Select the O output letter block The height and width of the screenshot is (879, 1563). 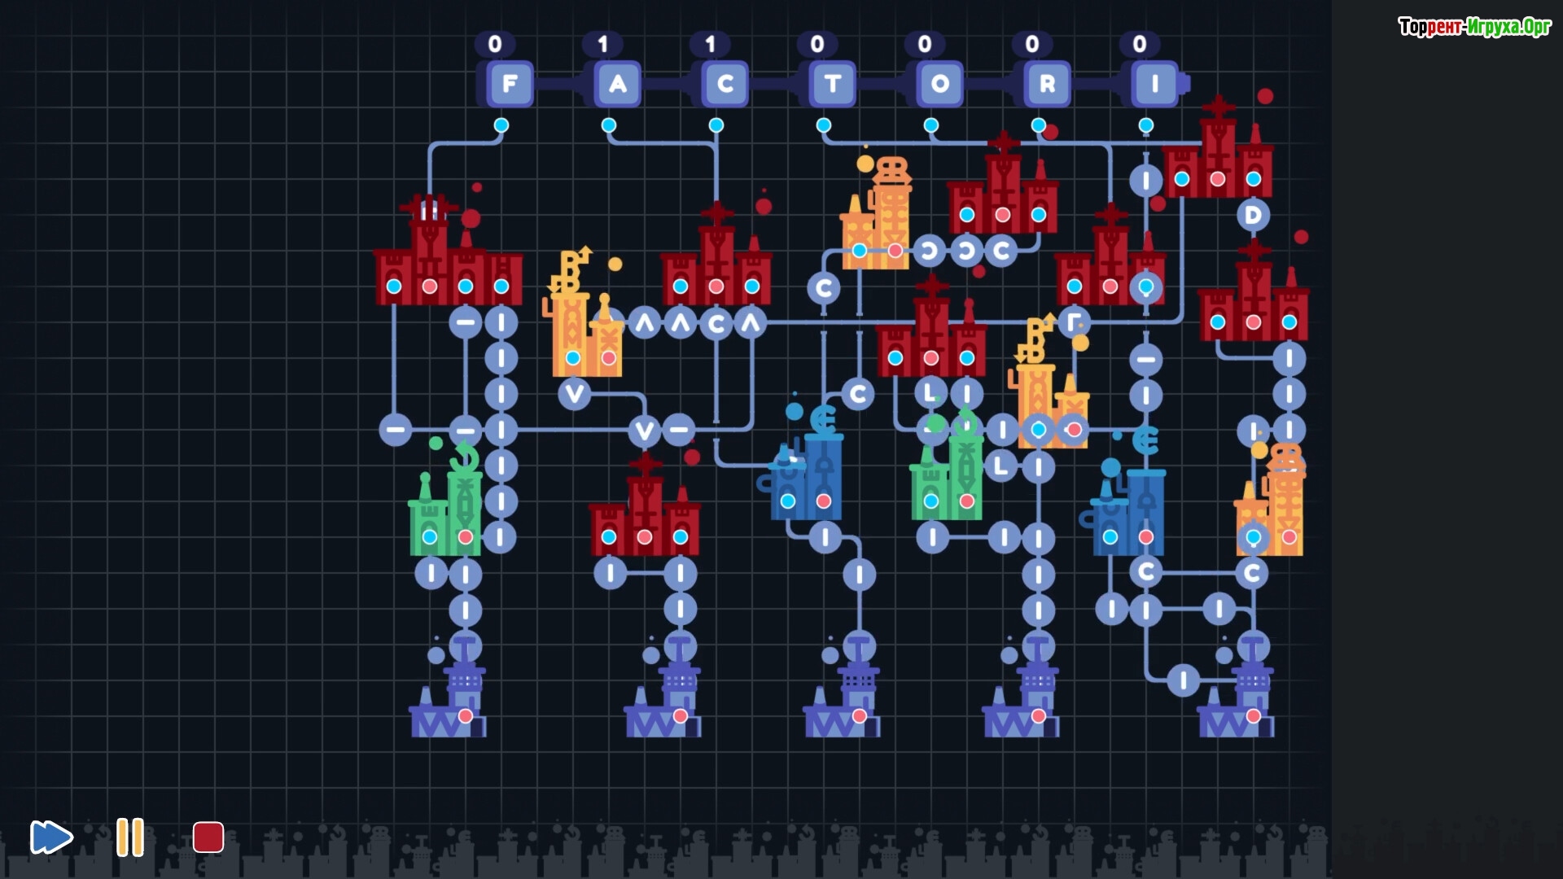(x=940, y=84)
